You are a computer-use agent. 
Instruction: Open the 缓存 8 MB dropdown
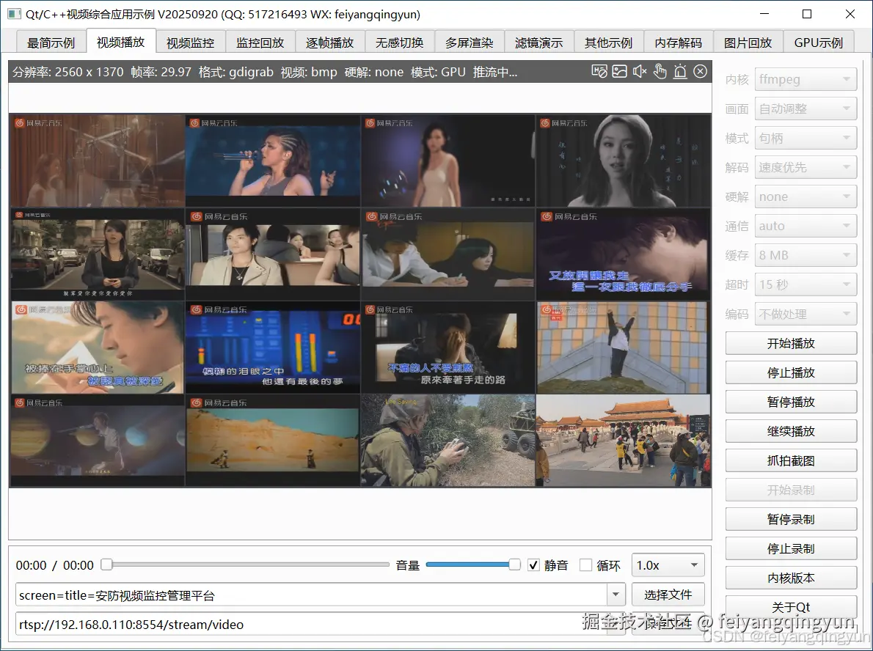806,255
